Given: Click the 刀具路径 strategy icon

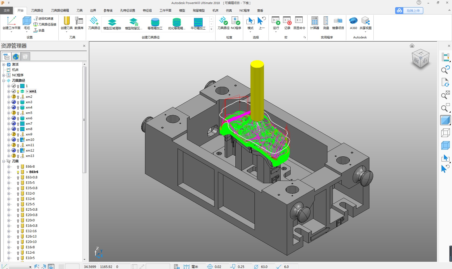Looking at the screenshot, I should (94, 21).
